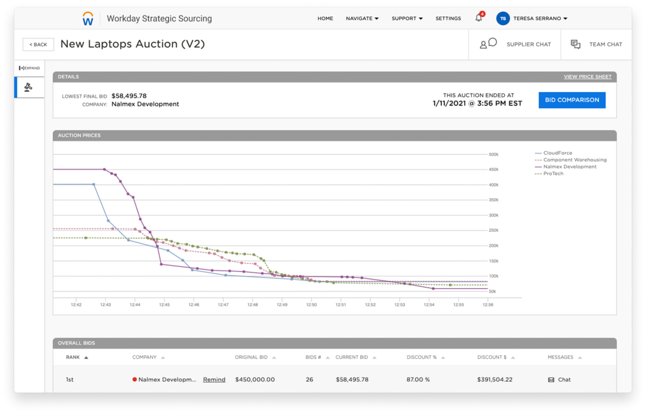The image size is (646, 414).
Task: Click the Details section header
Action: pyautogui.click(x=335, y=77)
